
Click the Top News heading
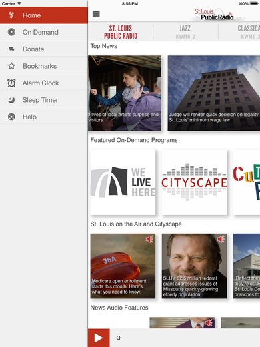click(x=103, y=46)
